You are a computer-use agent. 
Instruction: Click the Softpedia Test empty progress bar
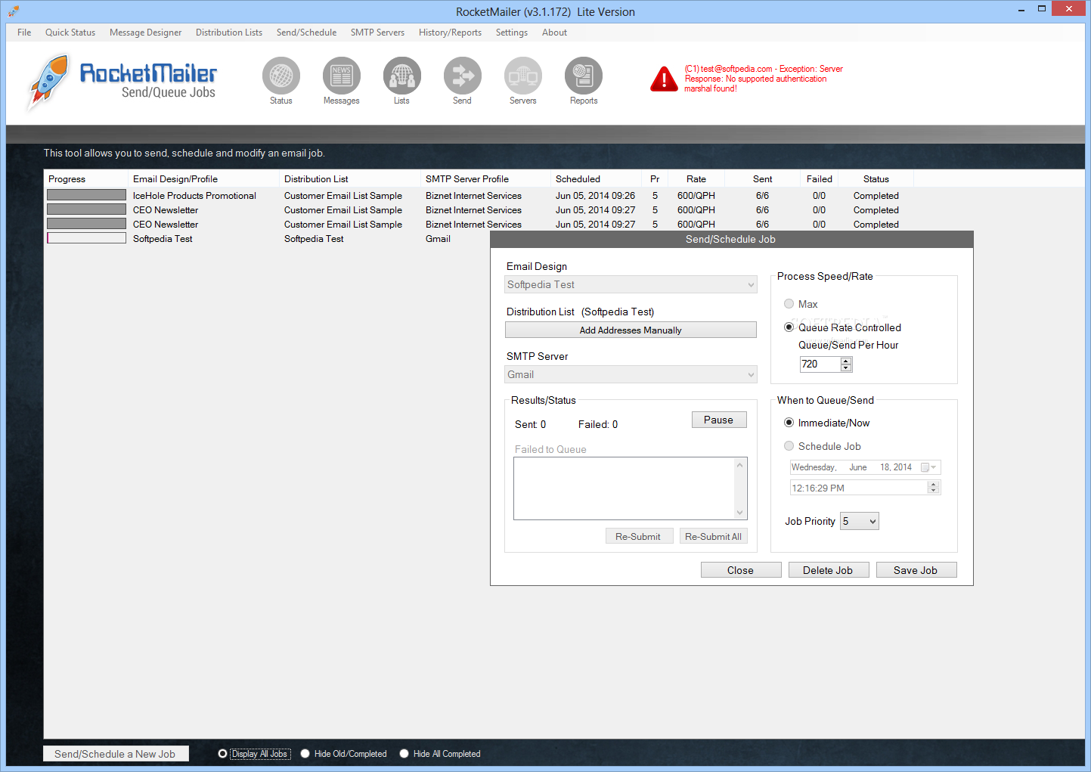click(x=86, y=238)
